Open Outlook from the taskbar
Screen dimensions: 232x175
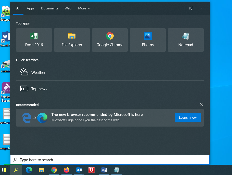(79, 170)
